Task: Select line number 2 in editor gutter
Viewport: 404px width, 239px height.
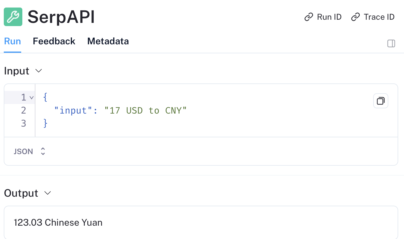Action: click(x=24, y=110)
